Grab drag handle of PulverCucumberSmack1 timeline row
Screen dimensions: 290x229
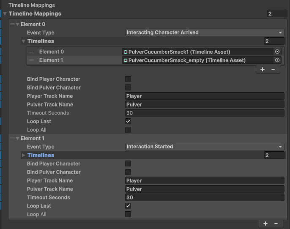(x=31, y=52)
